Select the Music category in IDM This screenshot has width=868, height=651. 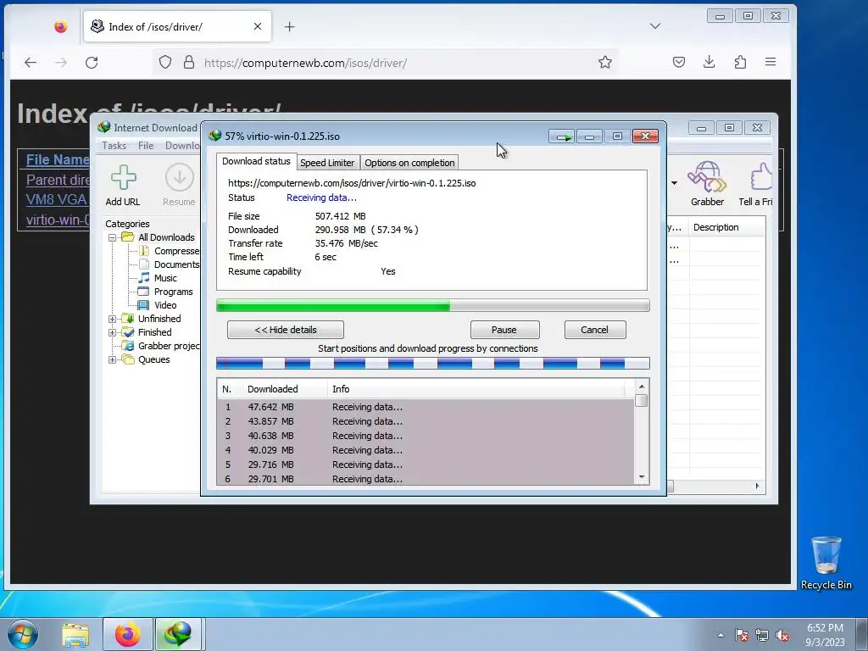pos(165,278)
